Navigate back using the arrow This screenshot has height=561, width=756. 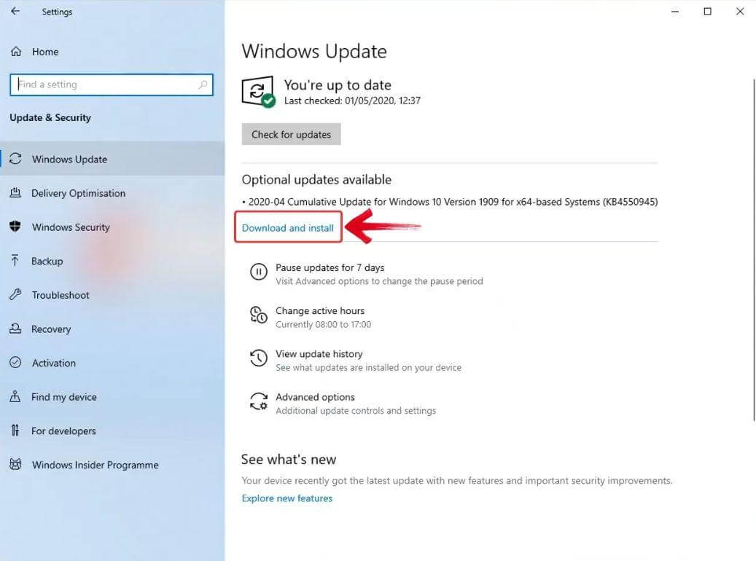tap(16, 11)
